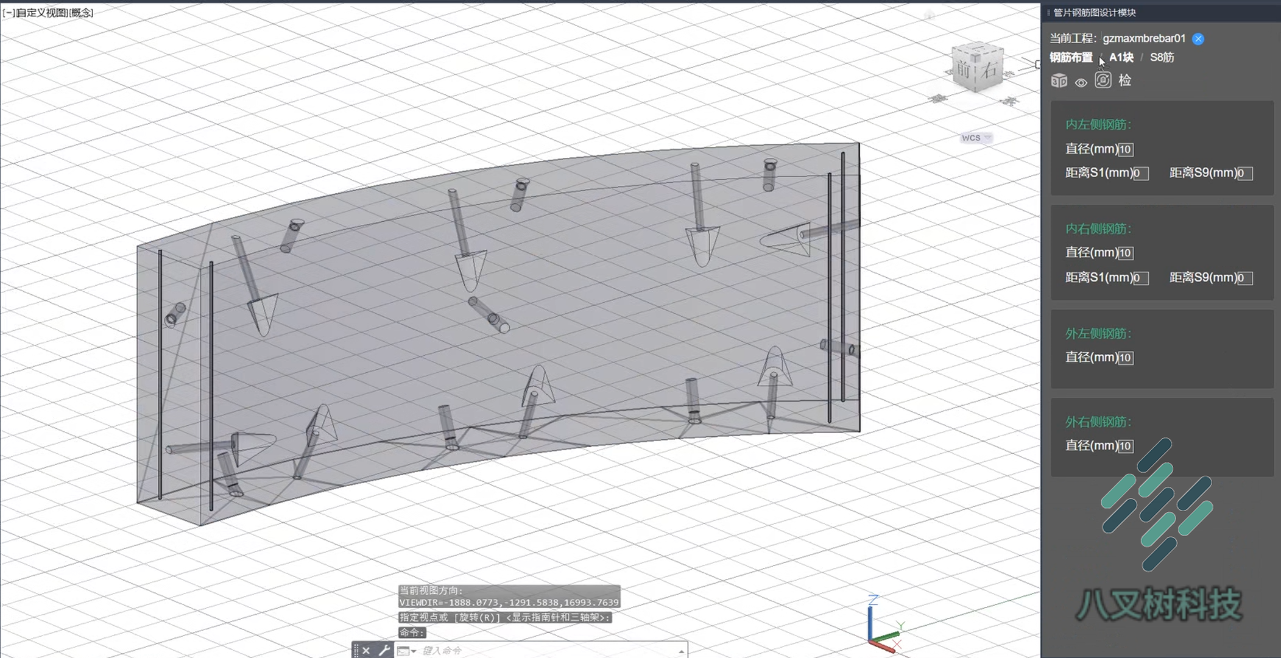Viewport: 1281px width, 658px height.
Task: Click the refresh/regenerate model icon
Action: tap(1103, 80)
